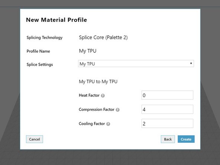Select the "New Material Profile" title
220x165 pixels.
tap(56, 20)
